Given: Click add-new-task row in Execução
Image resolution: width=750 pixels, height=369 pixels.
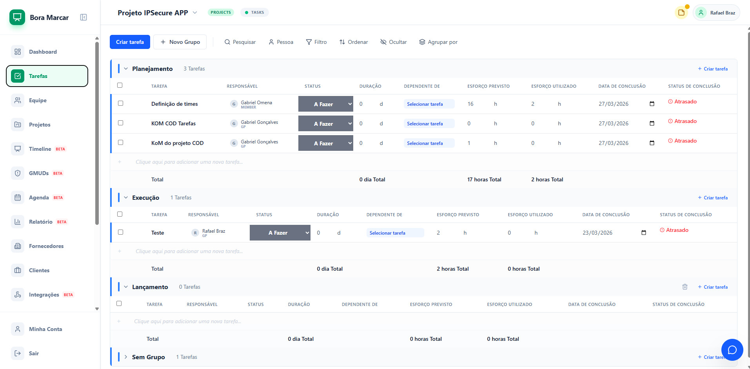Looking at the screenshot, I should tap(423, 251).
